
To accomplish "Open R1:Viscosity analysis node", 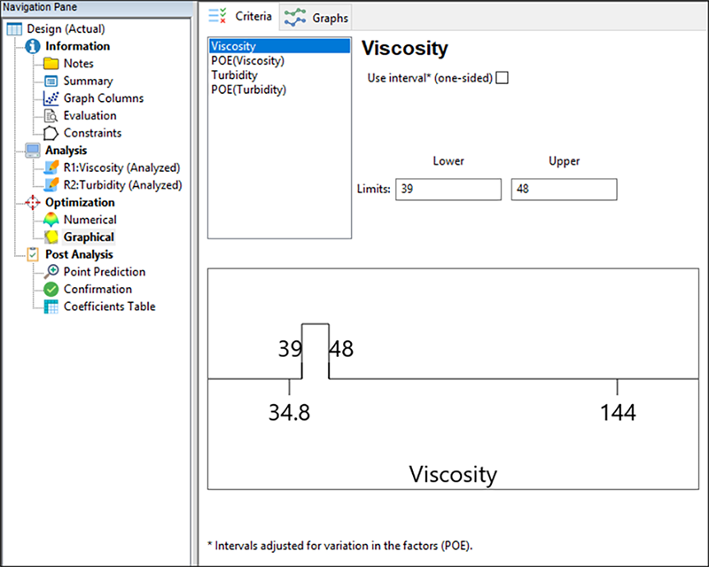I will (121, 167).
